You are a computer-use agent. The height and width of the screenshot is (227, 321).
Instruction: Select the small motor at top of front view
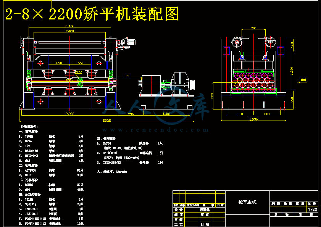click(131, 42)
